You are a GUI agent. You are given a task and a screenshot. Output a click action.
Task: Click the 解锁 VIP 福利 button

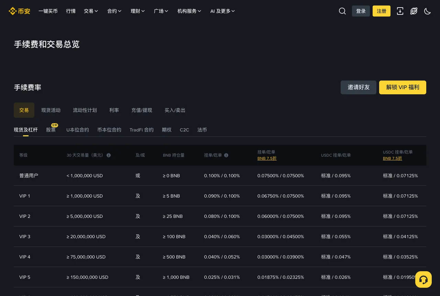(x=403, y=87)
